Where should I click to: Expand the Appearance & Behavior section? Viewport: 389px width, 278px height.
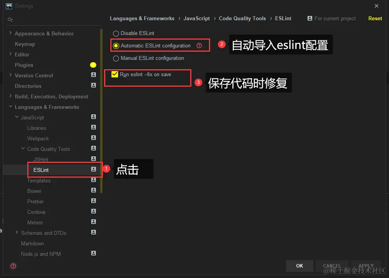(11, 33)
